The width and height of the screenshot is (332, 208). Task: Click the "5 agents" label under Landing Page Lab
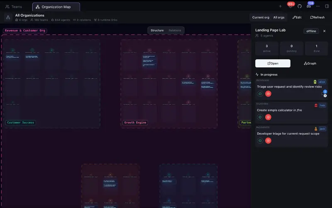(x=264, y=36)
